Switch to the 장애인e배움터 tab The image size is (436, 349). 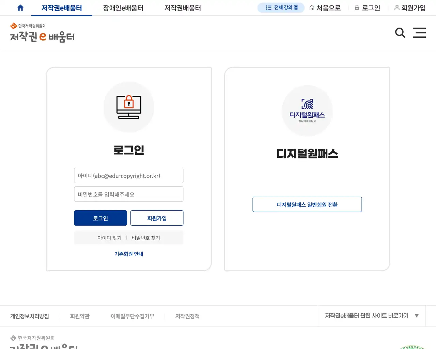[x=122, y=7]
